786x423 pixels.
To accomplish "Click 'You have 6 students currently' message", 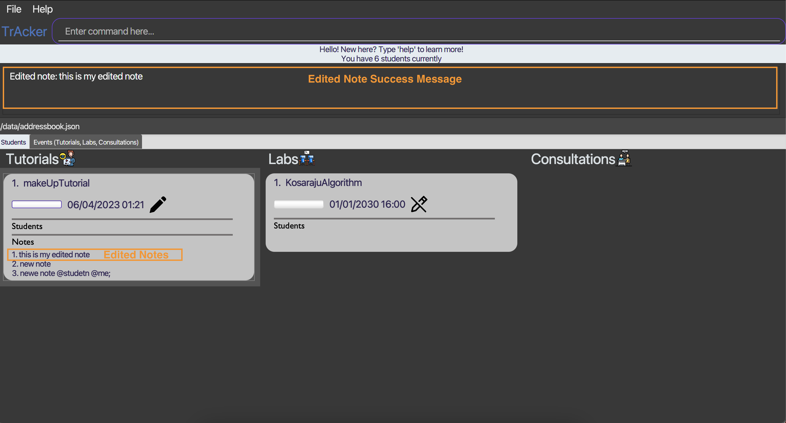I will click(391, 59).
